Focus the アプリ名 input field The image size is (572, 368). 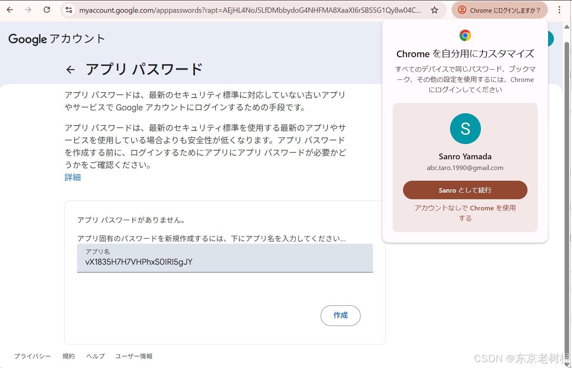pyautogui.click(x=225, y=258)
